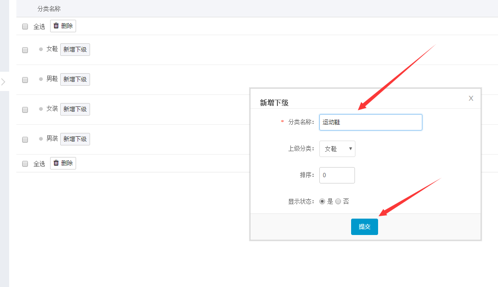Check the 女装 row checkbox

[25, 109]
